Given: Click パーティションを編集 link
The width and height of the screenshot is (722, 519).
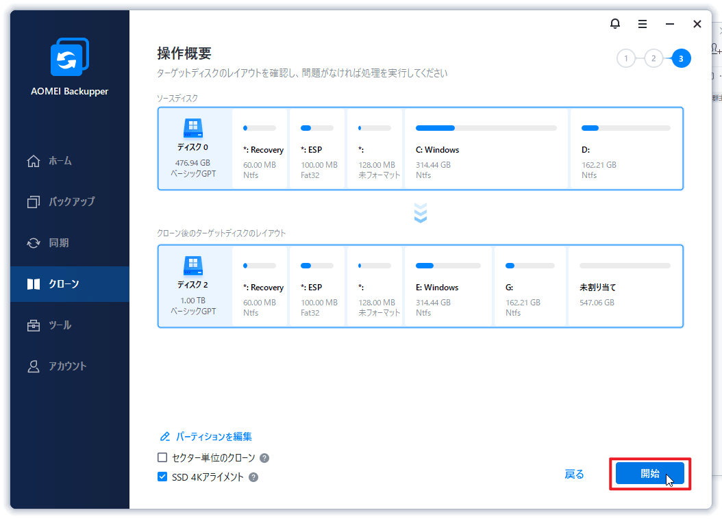Looking at the screenshot, I should coord(214,437).
